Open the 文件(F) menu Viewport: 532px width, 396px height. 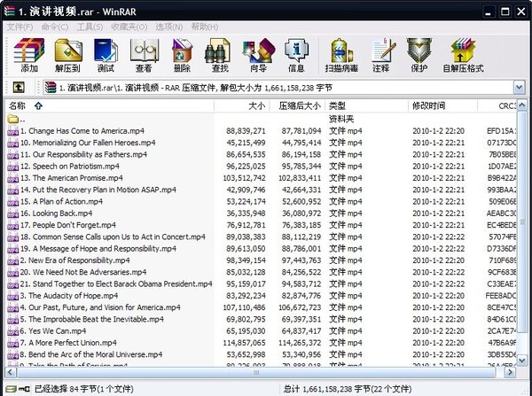coord(20,27)
